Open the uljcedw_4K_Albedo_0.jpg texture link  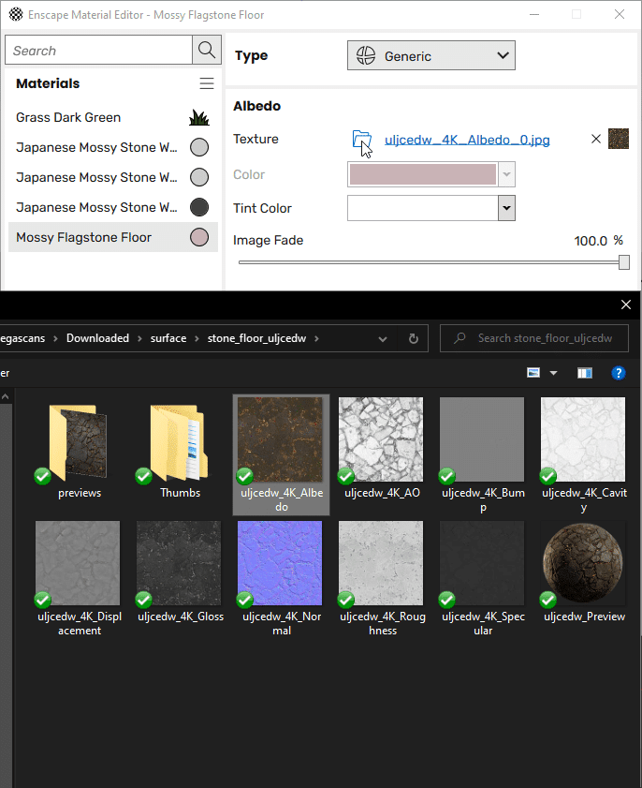tap(467, 141)
